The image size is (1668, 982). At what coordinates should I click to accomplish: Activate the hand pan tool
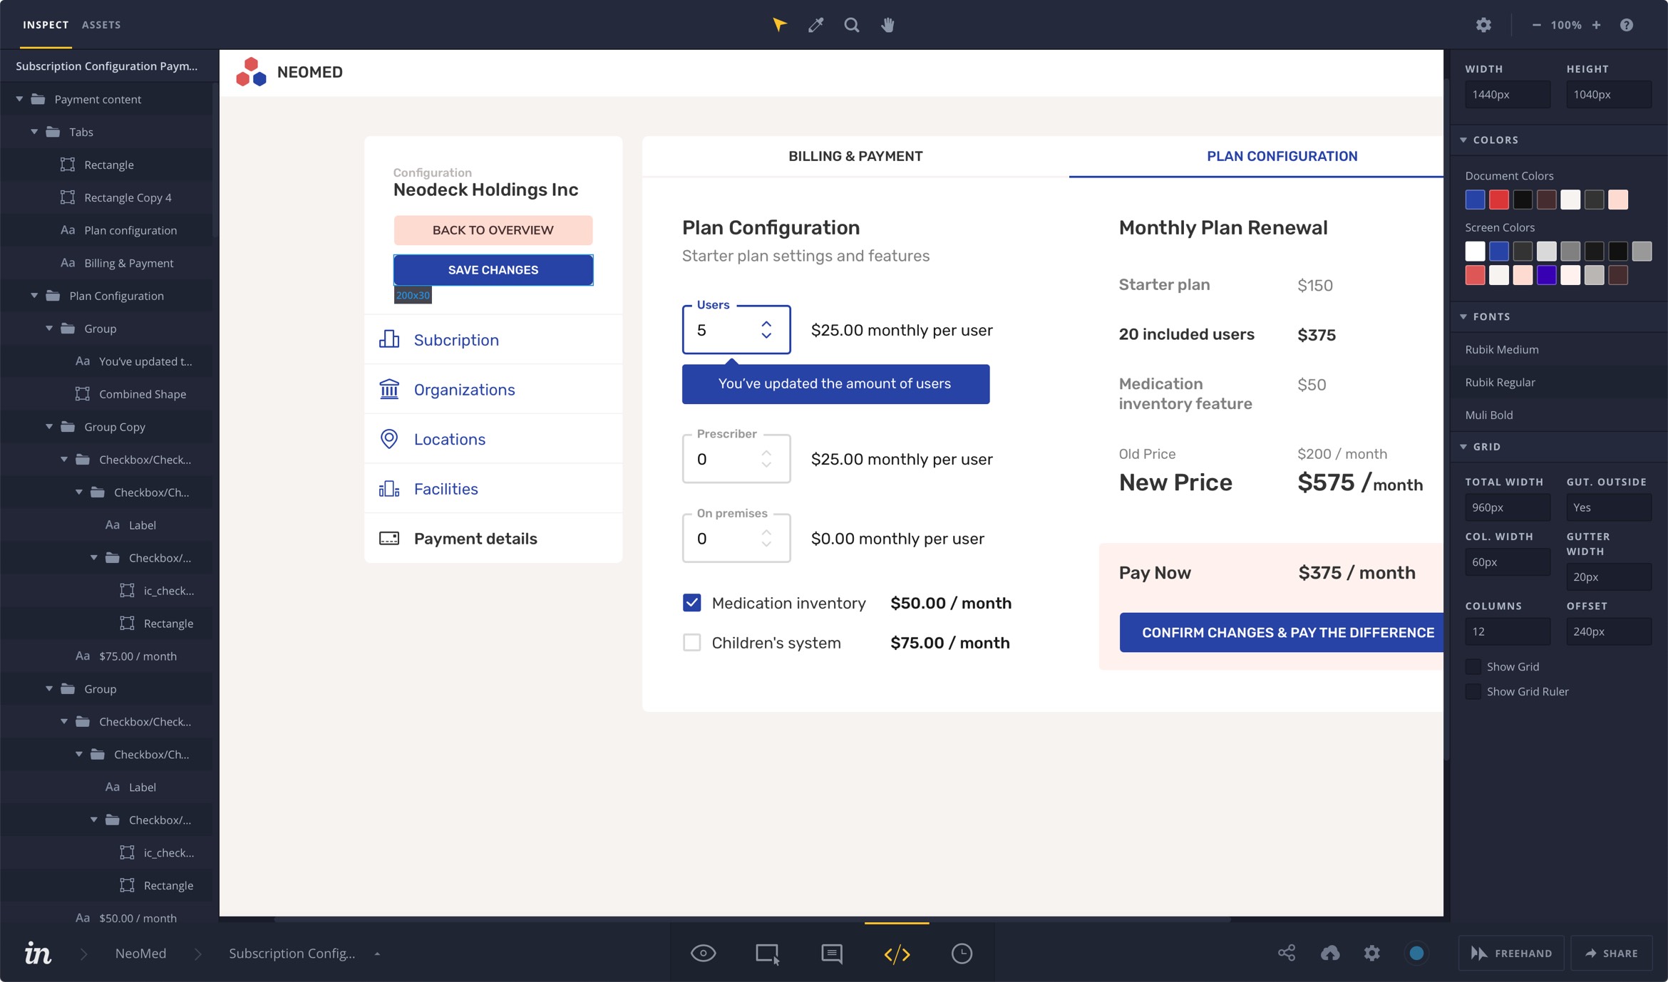887,25
